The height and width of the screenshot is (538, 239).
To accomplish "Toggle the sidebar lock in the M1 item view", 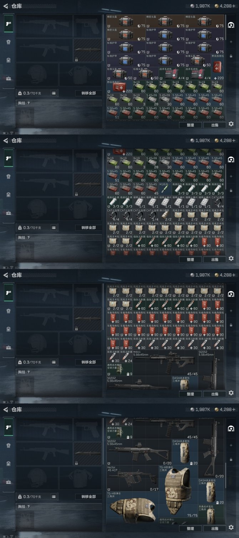I will (231, 190).
